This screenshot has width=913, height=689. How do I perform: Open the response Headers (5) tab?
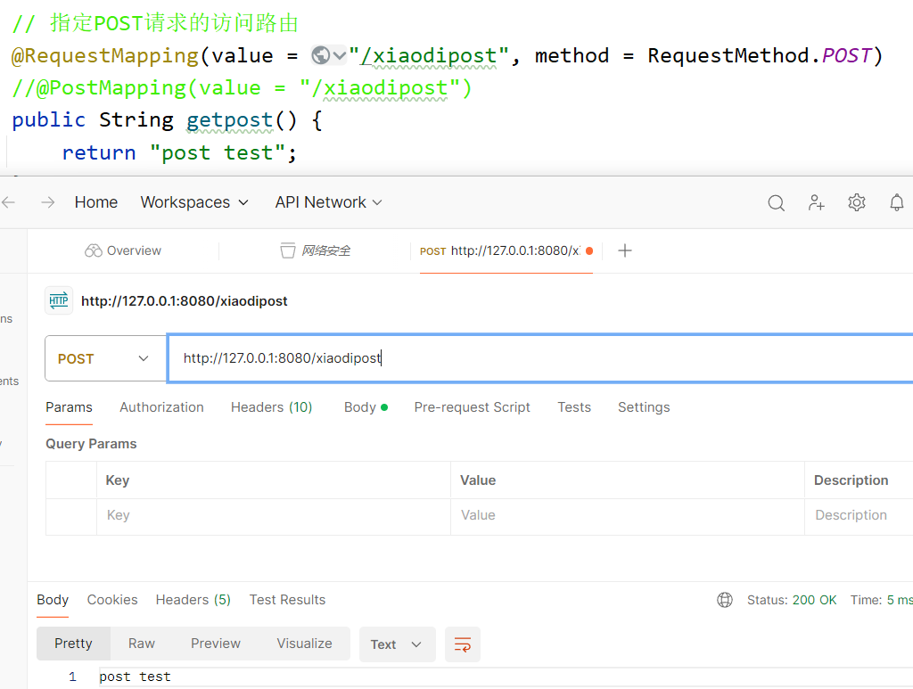click(x=193, y=600)
